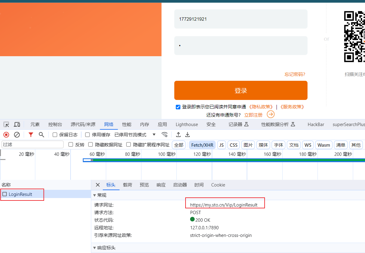This screenshot has height=253, width=365.
Task: Toggle the 保留日志 checkbox
Action: tap(55, 135)
